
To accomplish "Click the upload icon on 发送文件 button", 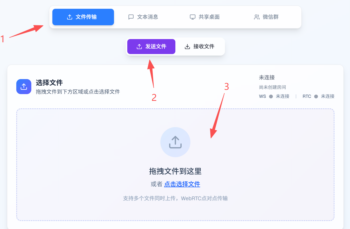I will coord(139,47).
